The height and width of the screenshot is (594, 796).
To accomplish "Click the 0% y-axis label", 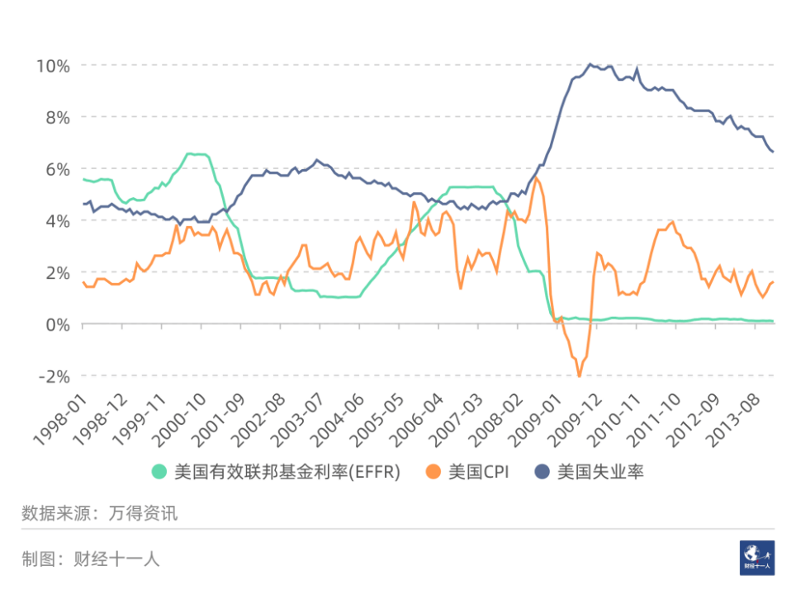I will pyautogui.click(x=58, y=324).
